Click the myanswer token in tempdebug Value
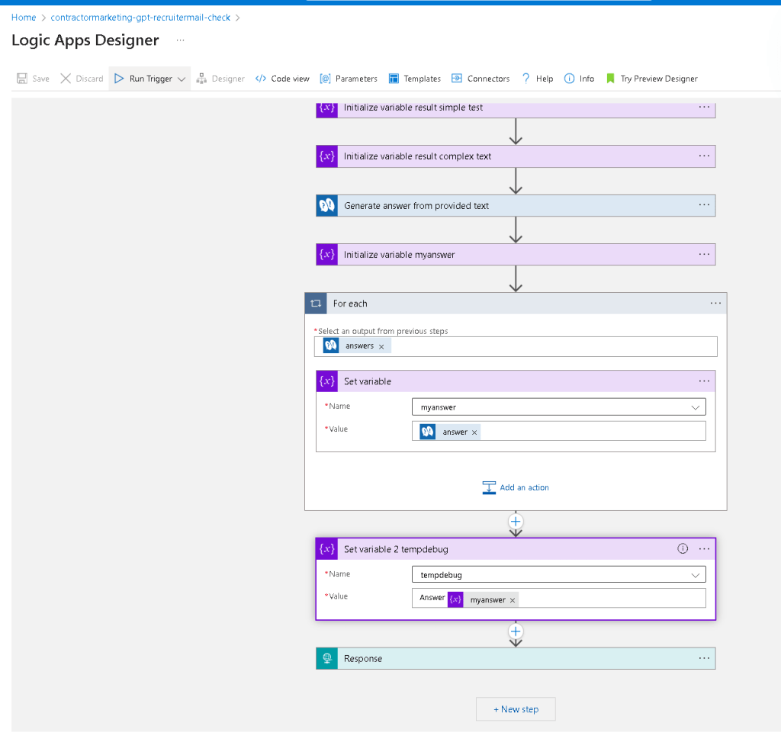The width and height of the screenshot is (781, 739). click(x=483, y=599)
